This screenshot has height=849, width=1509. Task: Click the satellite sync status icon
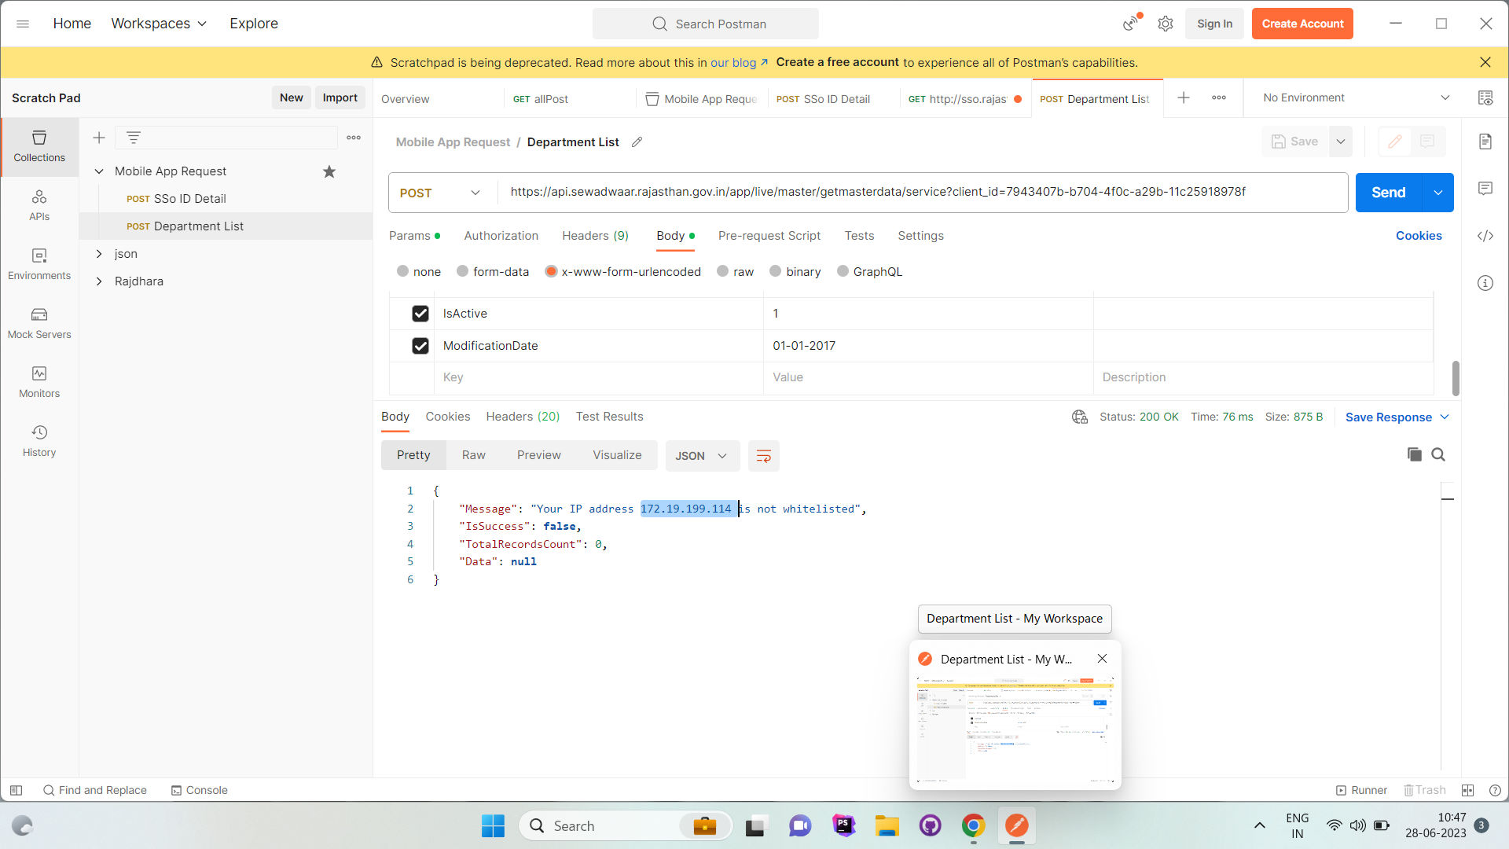pos(1131,23)
